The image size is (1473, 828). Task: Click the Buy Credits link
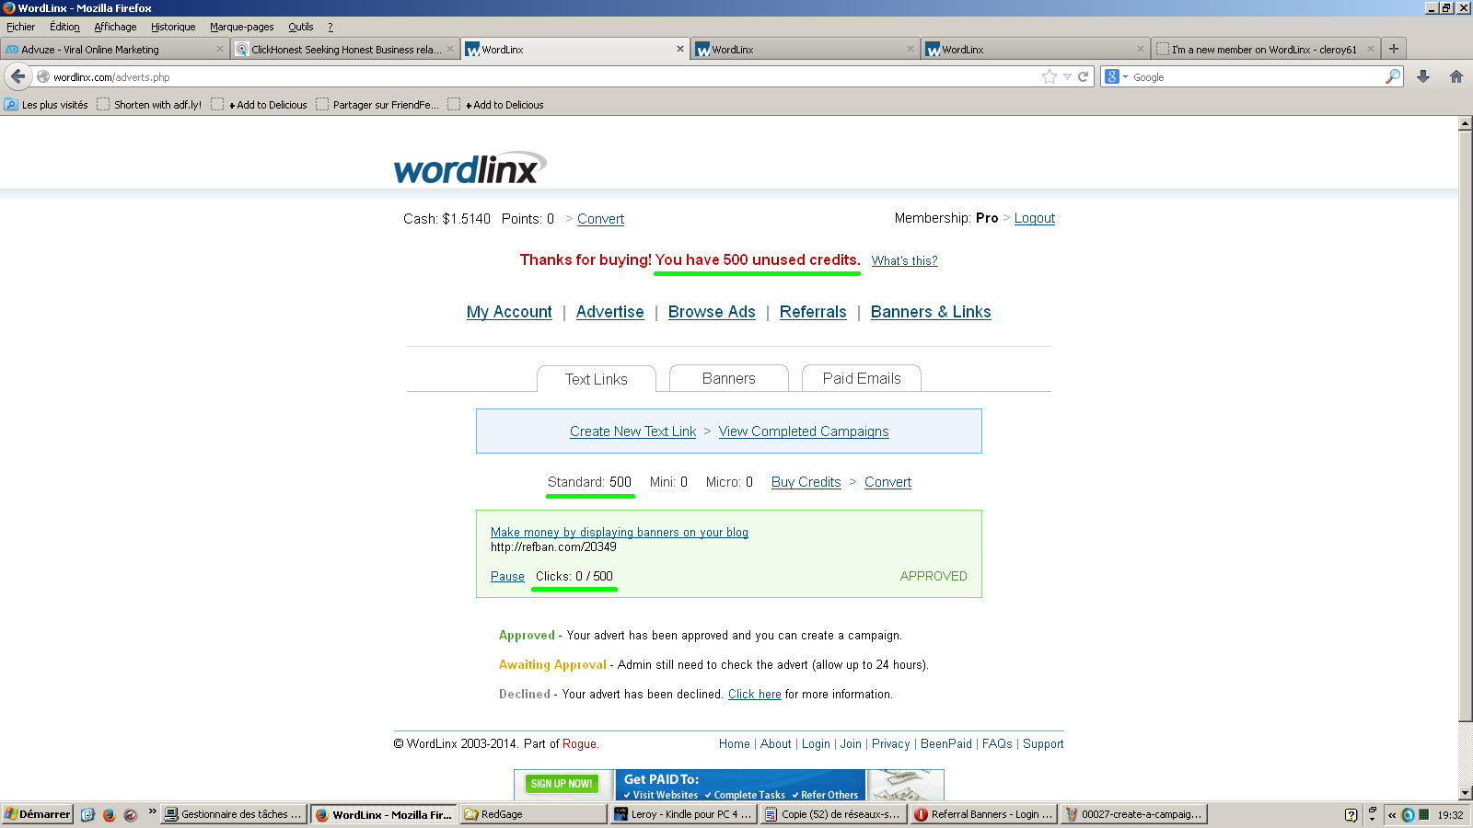(806, 482)
